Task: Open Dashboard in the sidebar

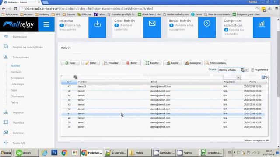Action: 20,37
